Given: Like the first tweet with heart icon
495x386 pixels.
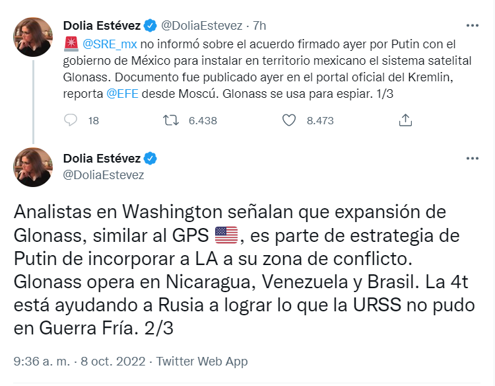Looking at the screenshot, I should tap(288, 120).
